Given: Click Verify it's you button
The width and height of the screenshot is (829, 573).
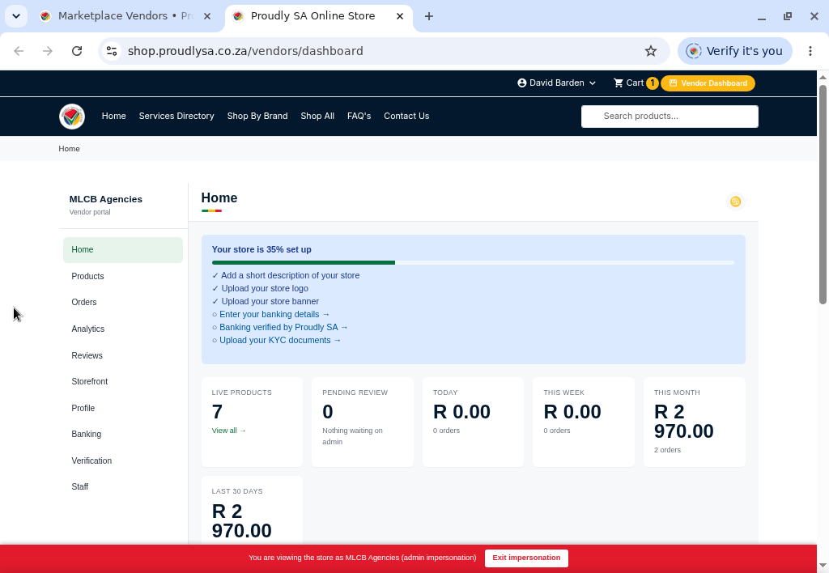Looking at the screenshot, I should pyautogui.click(x=734, y=51).
